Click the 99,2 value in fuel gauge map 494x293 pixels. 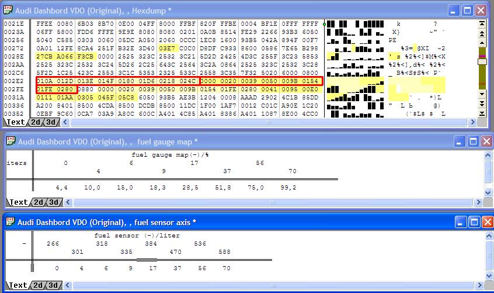(288, 188)
